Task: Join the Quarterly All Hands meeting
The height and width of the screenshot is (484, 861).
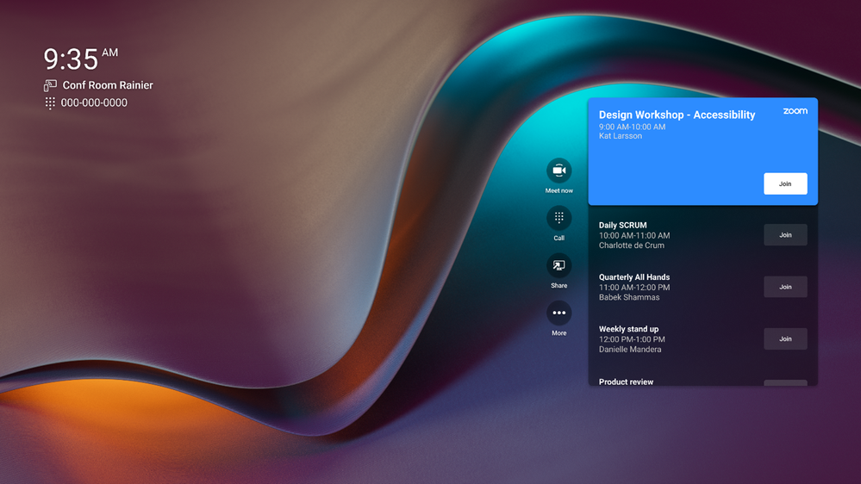Action: click(x=785, y=287)
